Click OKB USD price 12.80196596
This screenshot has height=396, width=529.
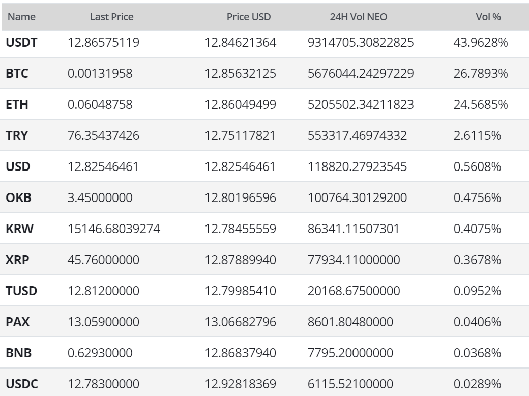click(241, 198)
